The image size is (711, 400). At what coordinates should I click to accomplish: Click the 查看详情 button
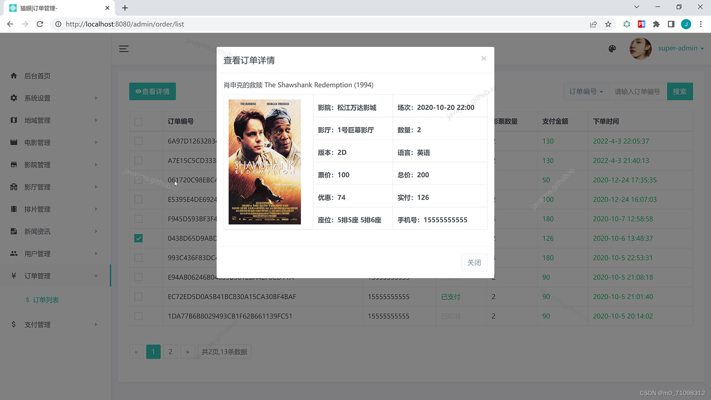tap(153, 91)
